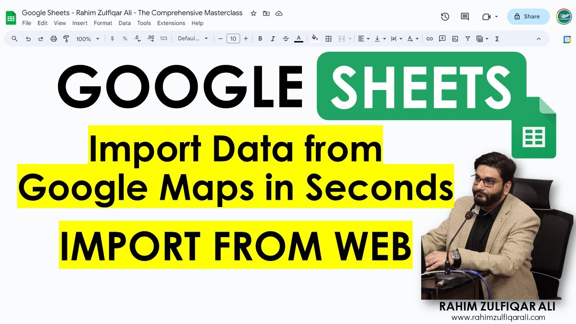Format as currency
The height and width of the screenshot is (324, 576).
point(112,39)
